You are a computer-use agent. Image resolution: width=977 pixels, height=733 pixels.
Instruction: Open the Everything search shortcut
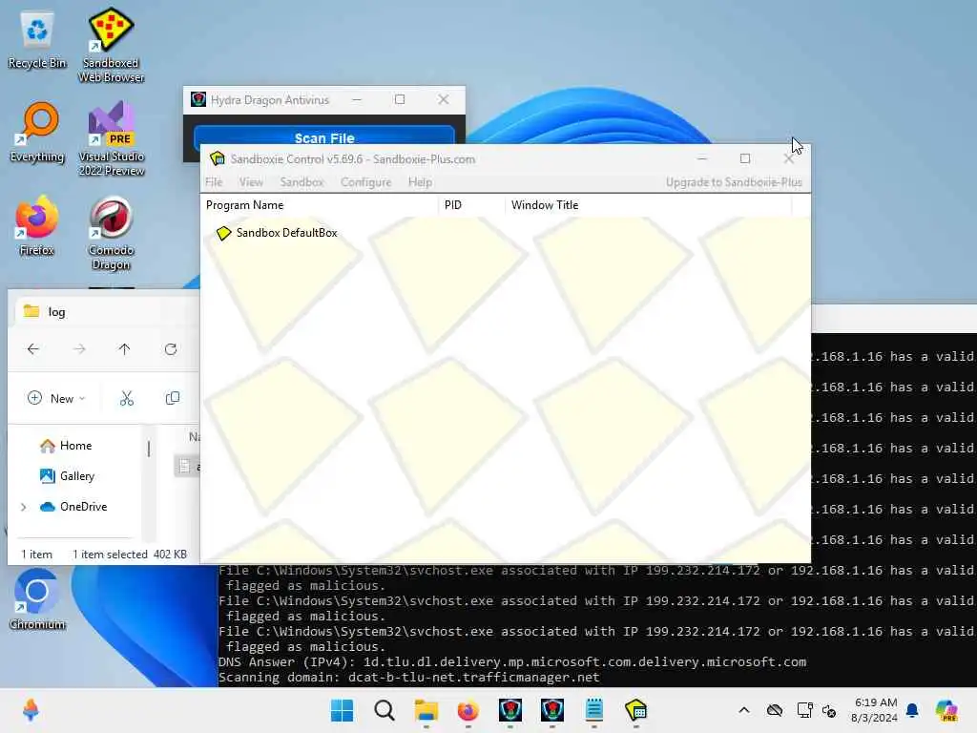pyautogui.click(x=37, y=133)
